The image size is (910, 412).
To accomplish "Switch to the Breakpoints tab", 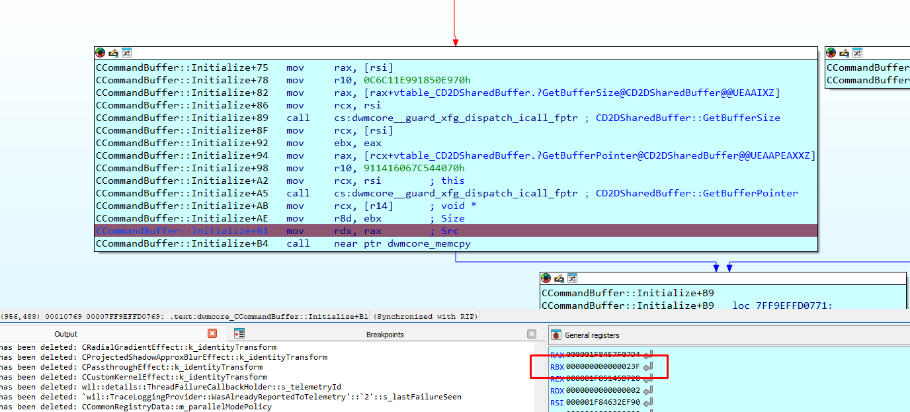I will [385, 334].
